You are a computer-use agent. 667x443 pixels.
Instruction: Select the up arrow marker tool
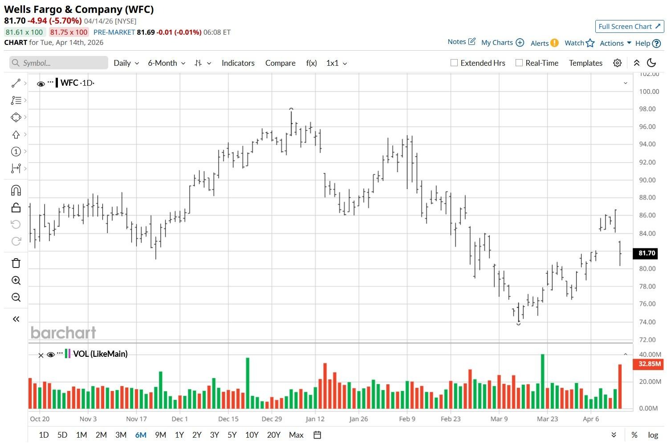click(16, 134)
